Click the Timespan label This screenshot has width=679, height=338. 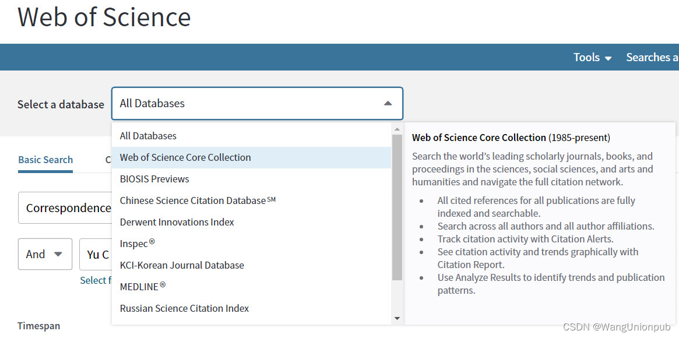coord(38,325)
